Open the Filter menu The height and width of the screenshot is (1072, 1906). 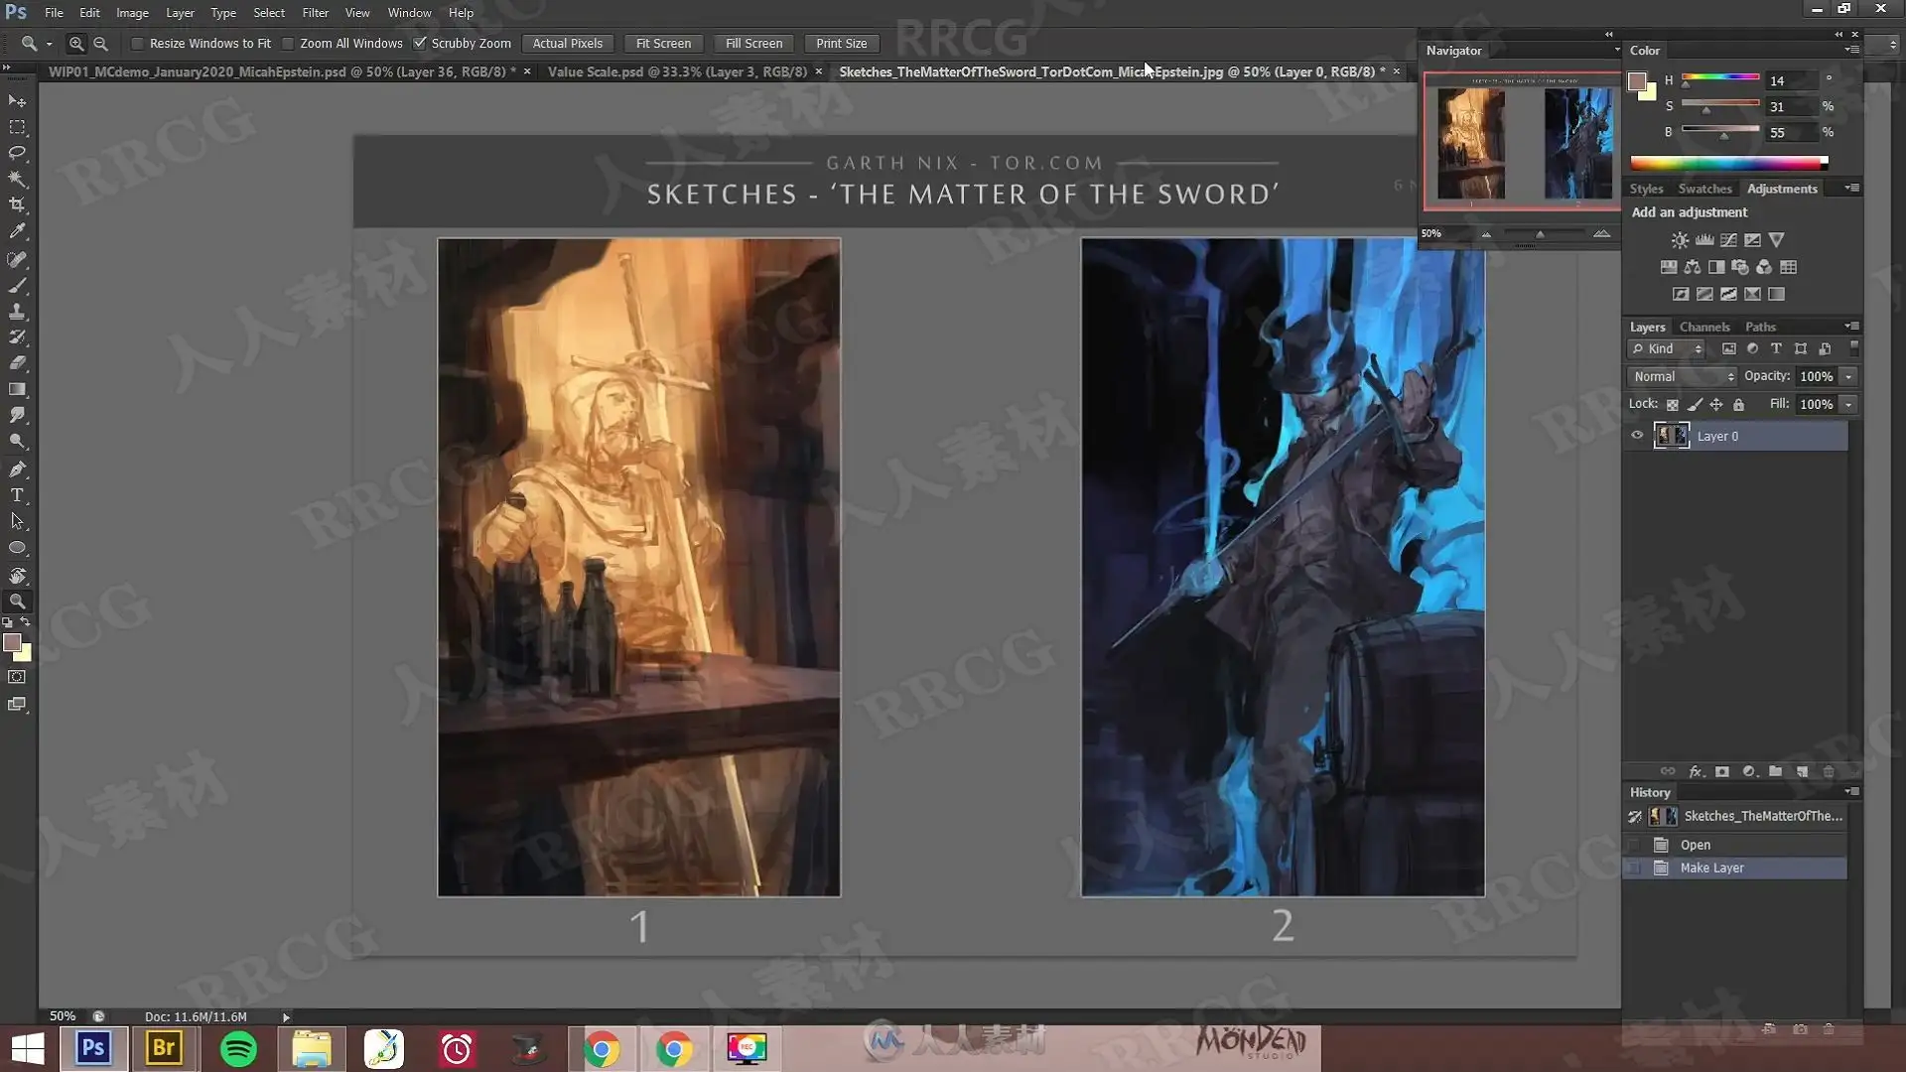[x=315, y=13]
